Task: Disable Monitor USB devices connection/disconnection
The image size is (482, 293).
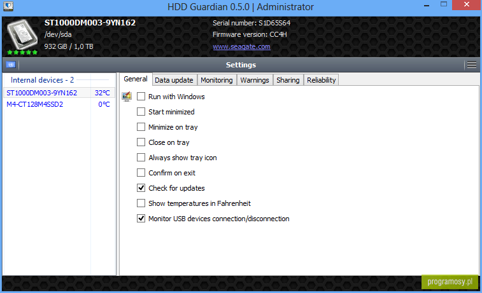Action: coord(141,219)
